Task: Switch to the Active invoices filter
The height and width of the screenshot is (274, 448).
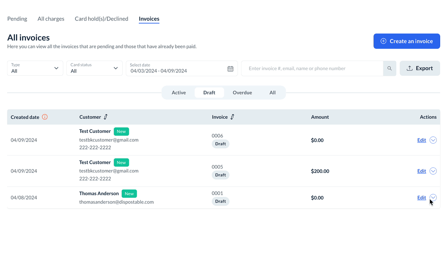Action: pos(179,92)
